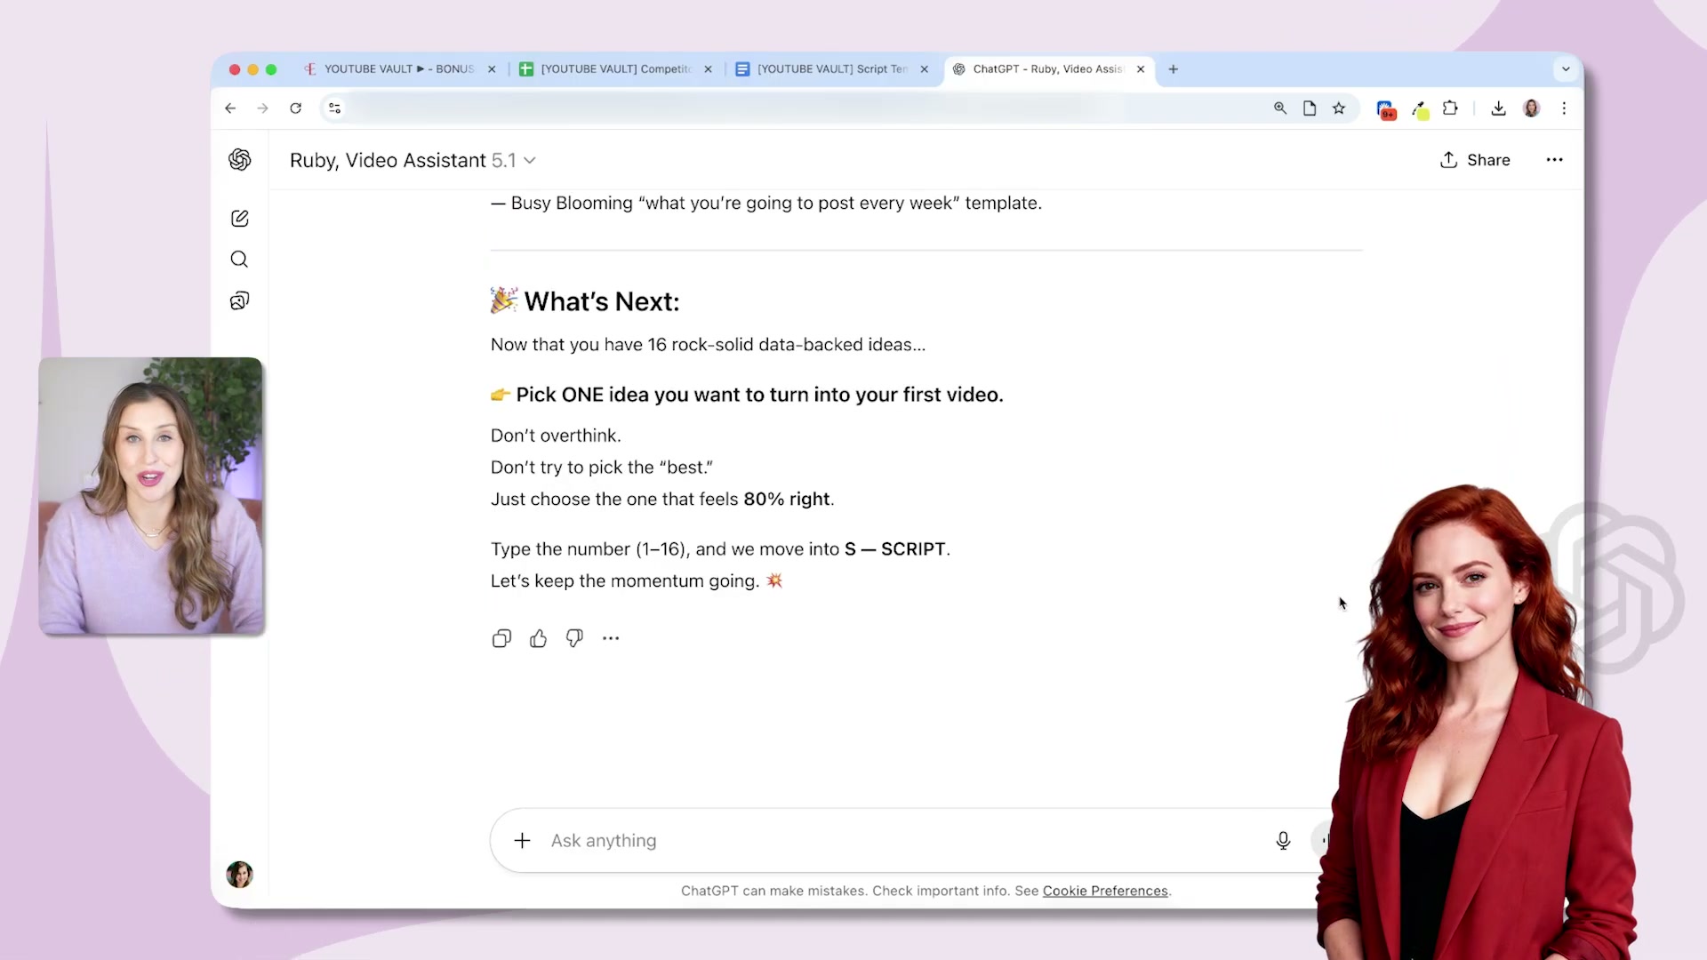Open Chrome's three-dot menu
The image size is (1707, 960).
coord(1564,108)
